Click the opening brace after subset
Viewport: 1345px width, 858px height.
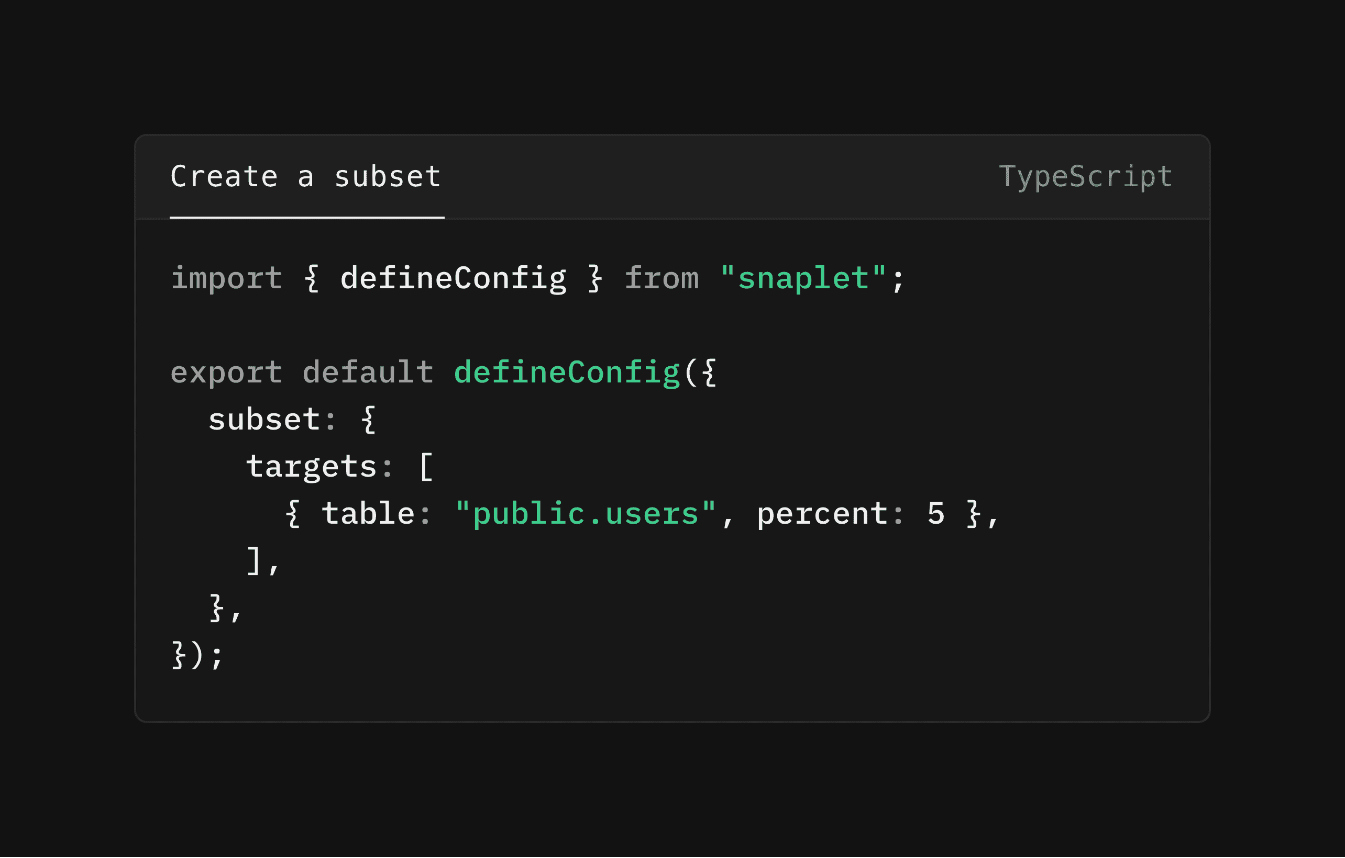[368, 420]
